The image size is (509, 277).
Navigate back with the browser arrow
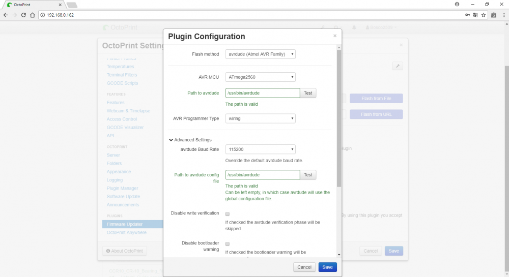click(6, 15)
